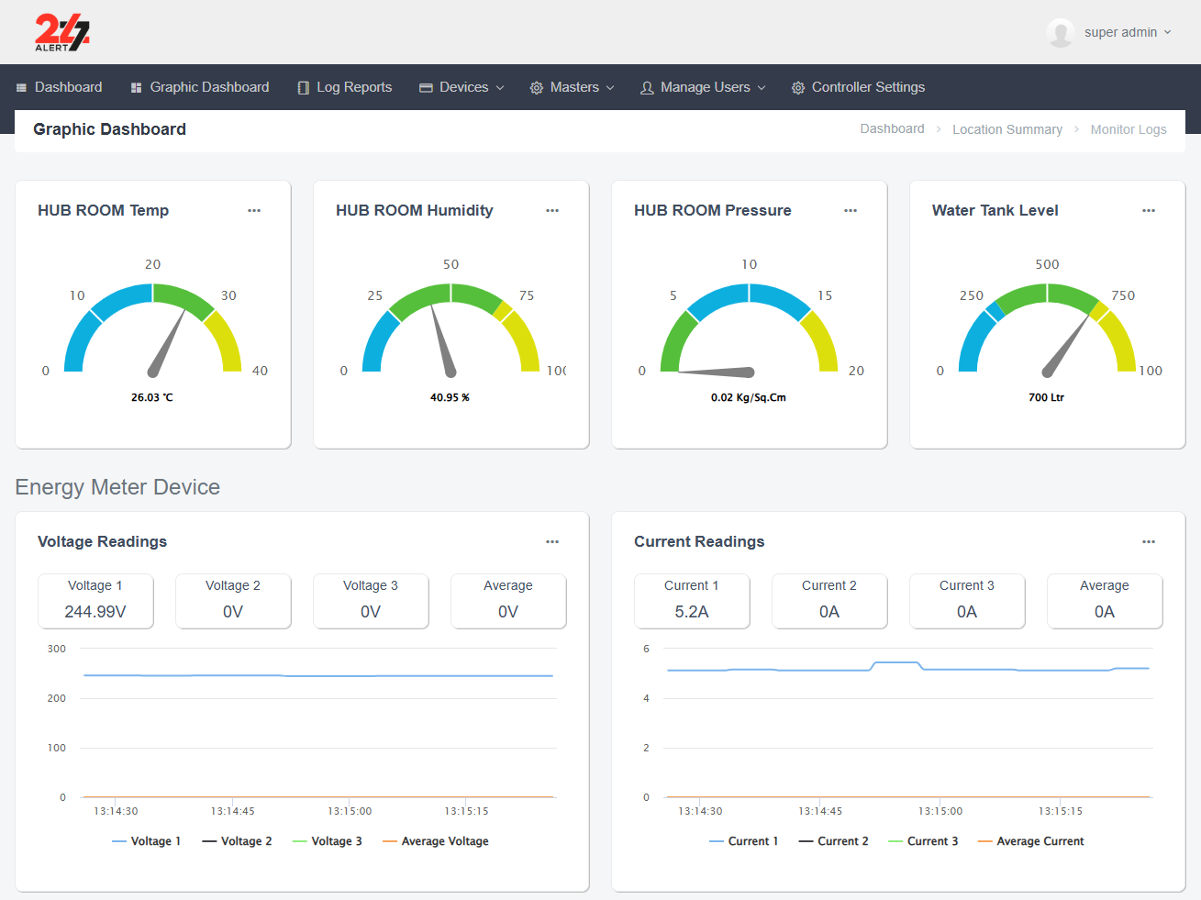The width and height of the screenshot is (1201, 900).
Task: Click the 24/7 ALERT logo
Action: (x=61, y=32)
